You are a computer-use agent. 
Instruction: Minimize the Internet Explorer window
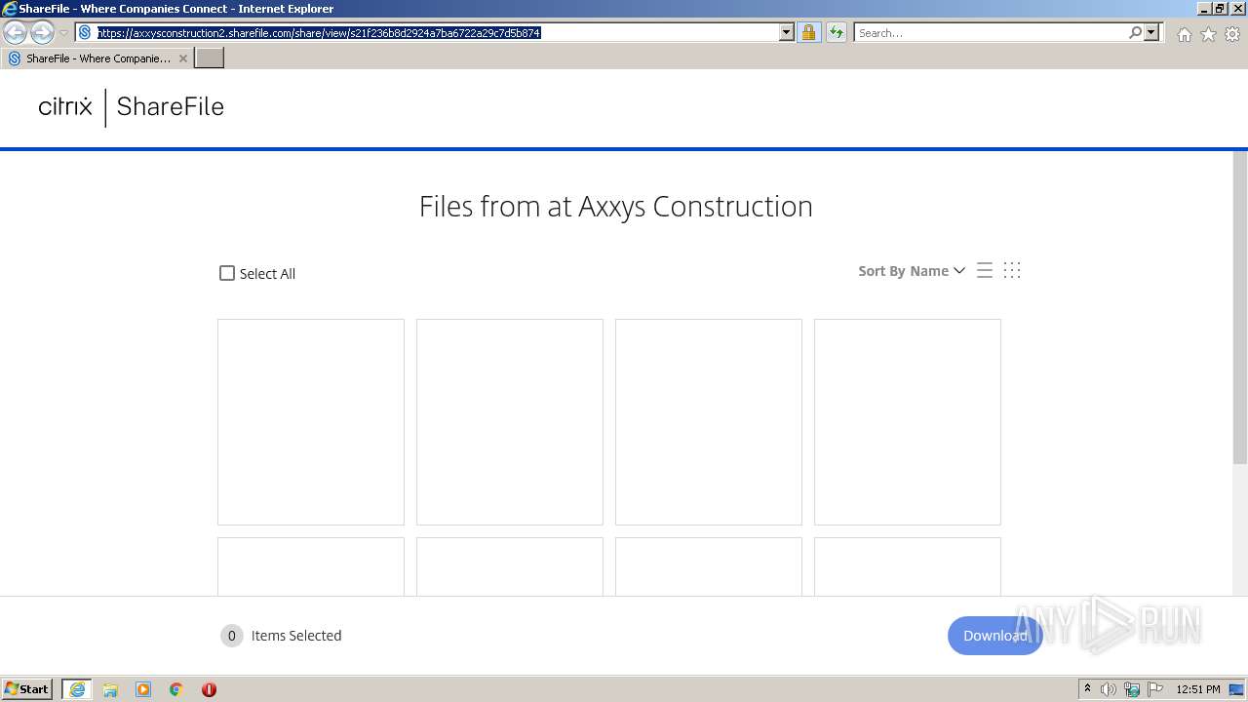(1203, 9)
